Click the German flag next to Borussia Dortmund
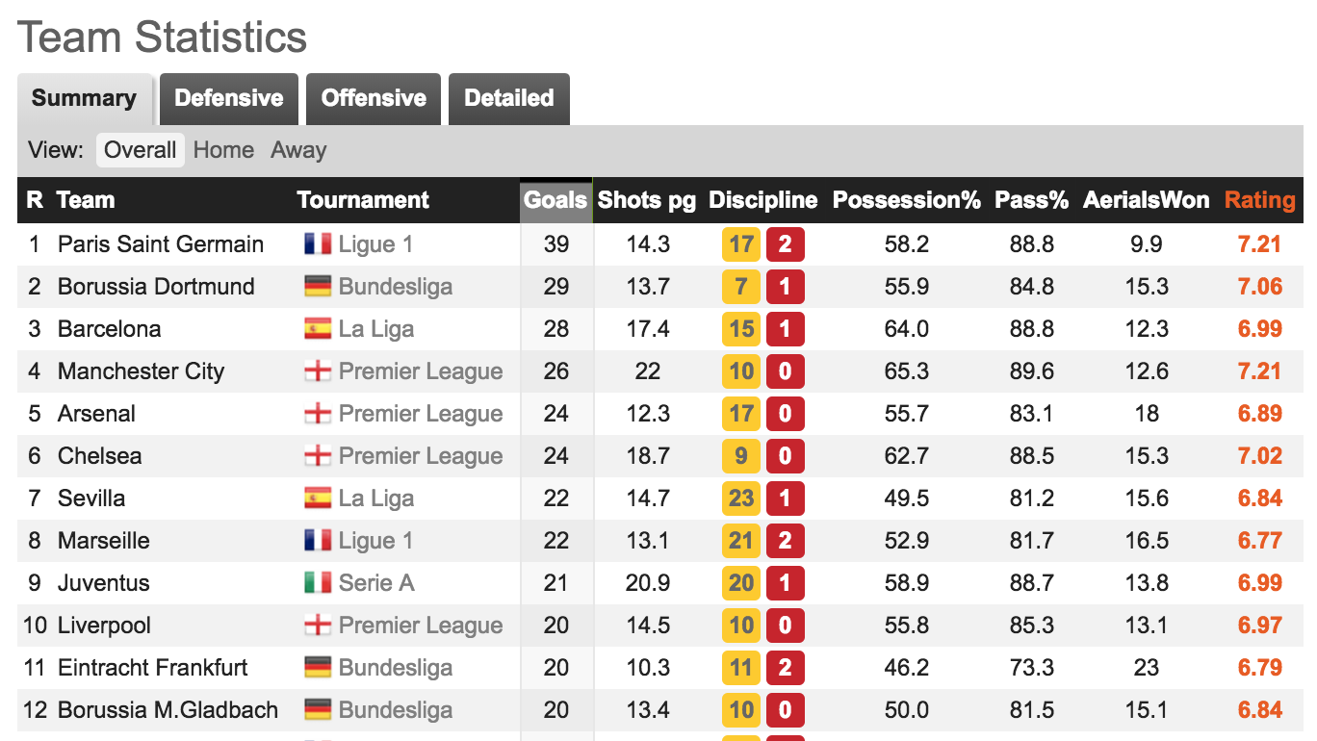The height and width of the screenshot is (741, 1317). (x=318, y=287)
